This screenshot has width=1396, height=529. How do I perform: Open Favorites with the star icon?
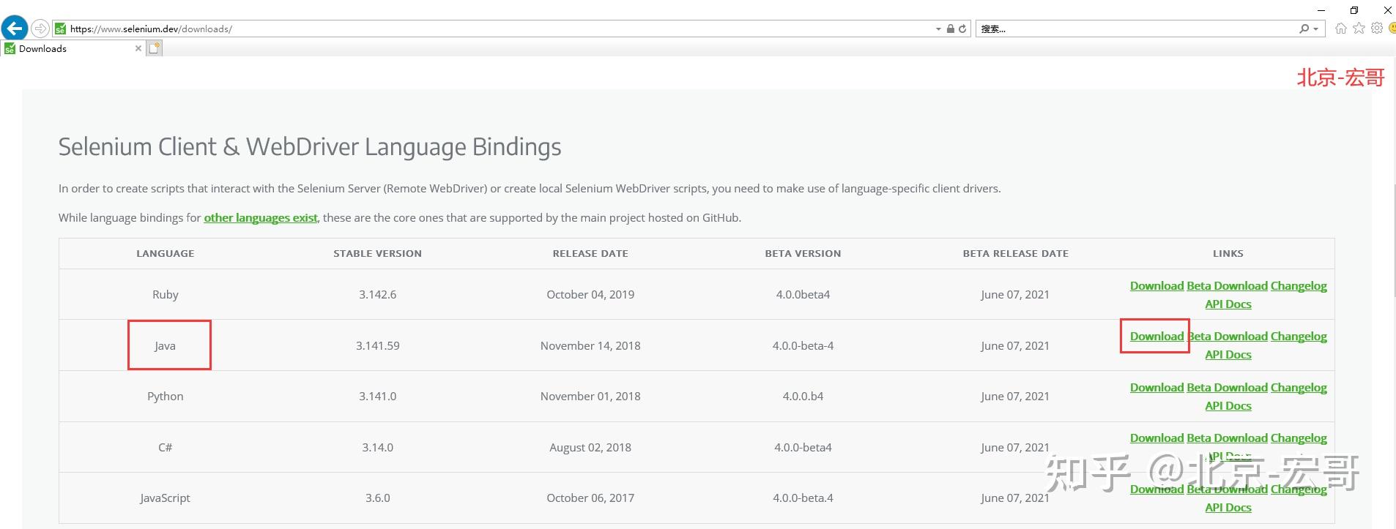point(1359,29)
